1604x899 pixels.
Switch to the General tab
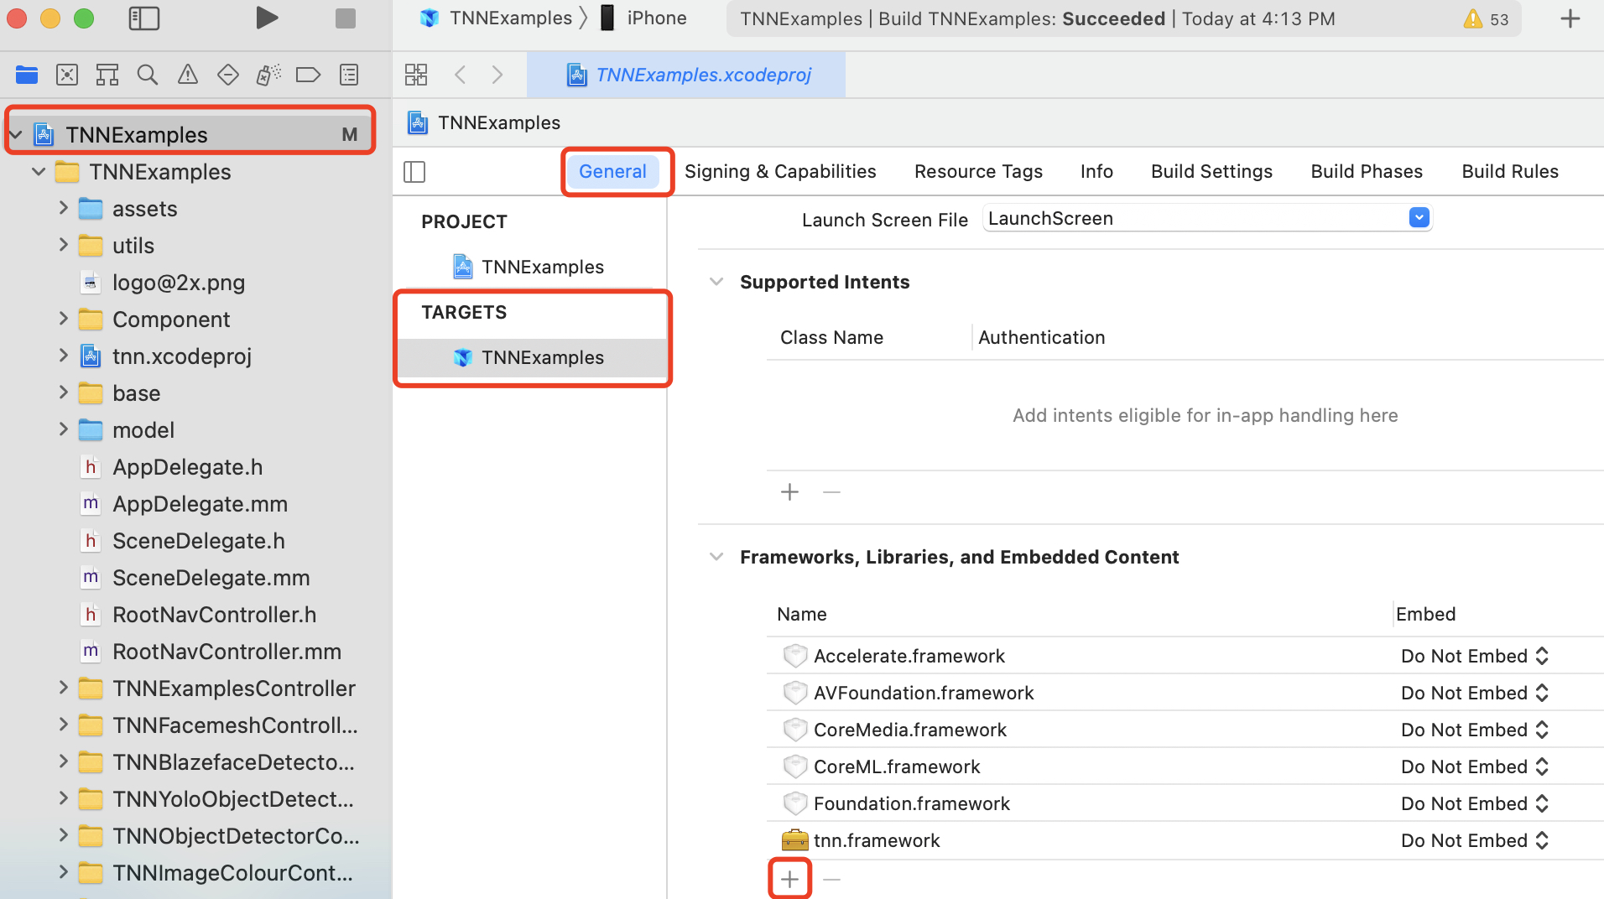pos(613,172)
